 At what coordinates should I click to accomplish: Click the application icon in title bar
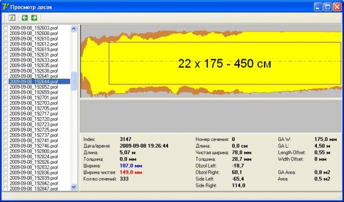5,7
